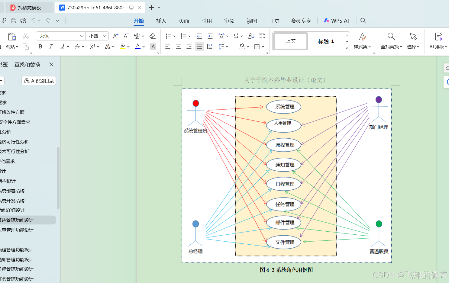The image size is (449, 283).
Task: Toggle the character shading A highlight
Action: coord(153,46)
